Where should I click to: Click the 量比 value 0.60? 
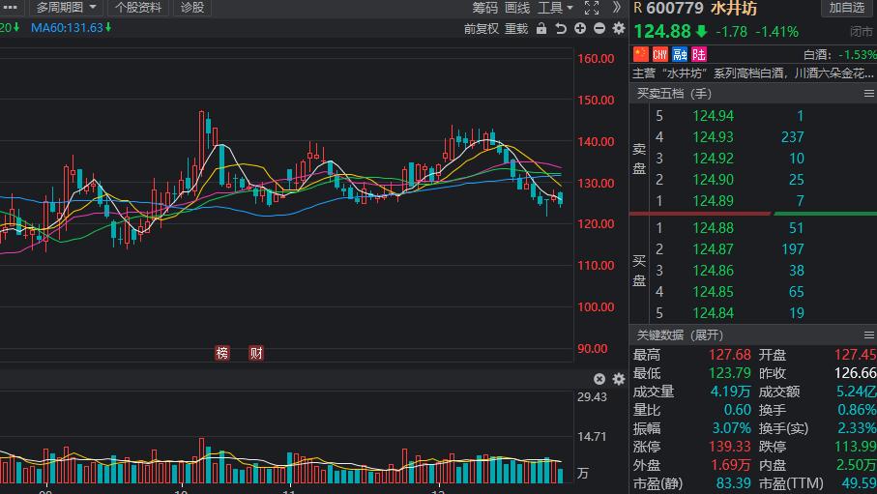(x=737, y=410)
